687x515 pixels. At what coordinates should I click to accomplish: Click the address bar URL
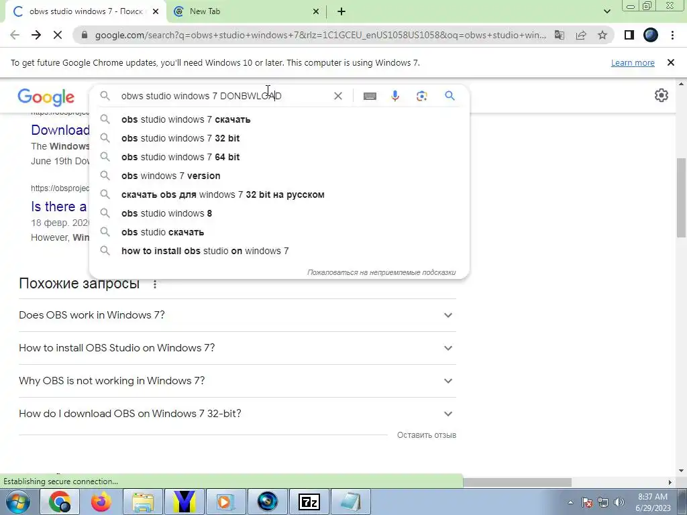320,35
